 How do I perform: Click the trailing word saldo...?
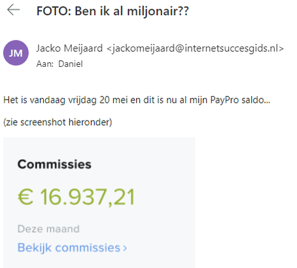point(256,100)
